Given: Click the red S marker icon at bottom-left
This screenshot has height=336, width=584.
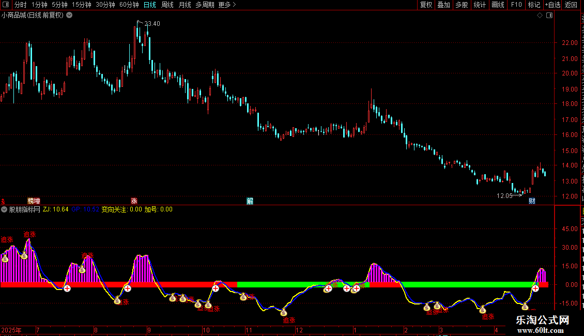Looking at the screenshot, I should pos(3,202).
